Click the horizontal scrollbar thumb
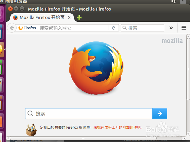Screen dimensions: 190x142 point(83,138)
